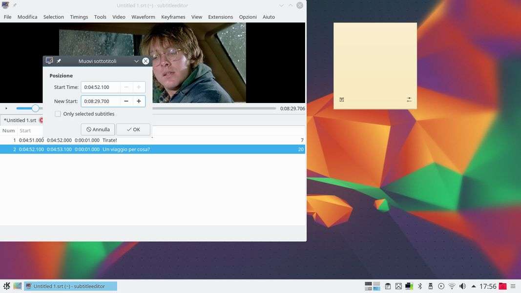The height and width of the screenshot is (293, 521).
Task: Open the media player tray icon
Action: (x=441, y=286)
